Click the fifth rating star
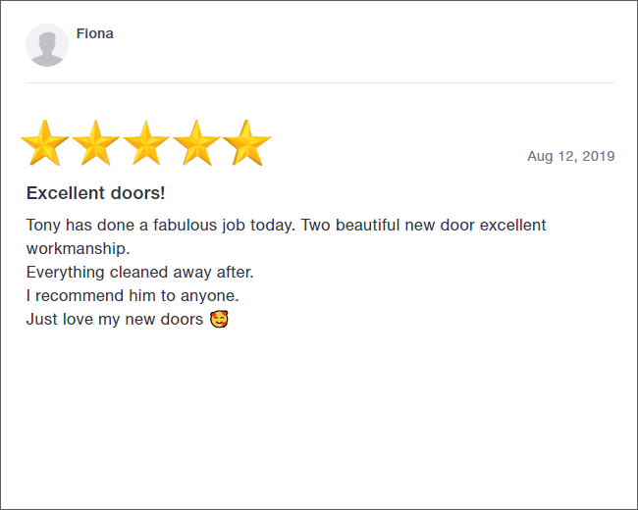The height and width of the screenshot is (510, 638). pos(246,143)
